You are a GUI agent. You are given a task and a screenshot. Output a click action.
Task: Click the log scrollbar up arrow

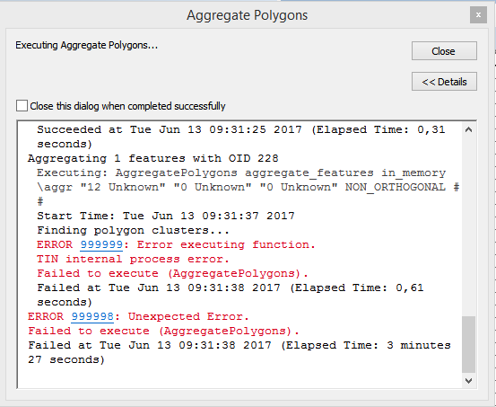(x=468, y=129)
